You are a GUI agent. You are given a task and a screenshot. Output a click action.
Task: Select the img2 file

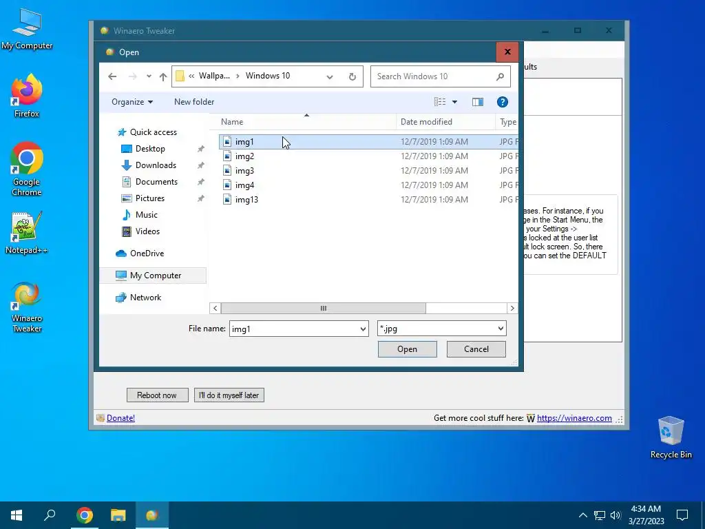point(368,156)
